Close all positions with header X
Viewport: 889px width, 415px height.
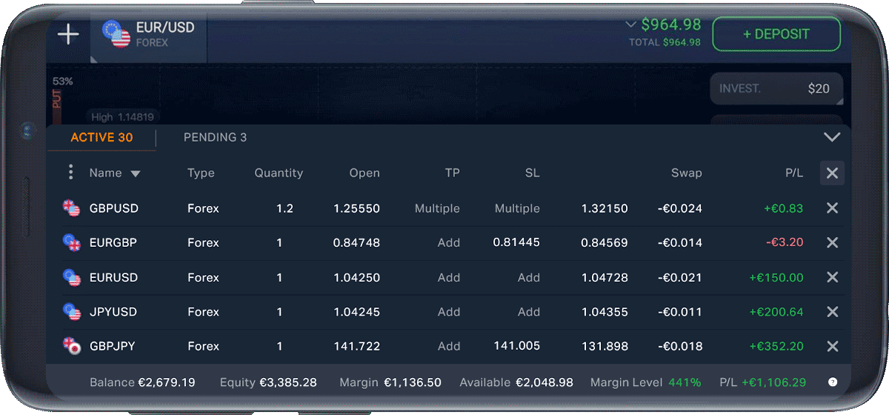click(832, 173)
